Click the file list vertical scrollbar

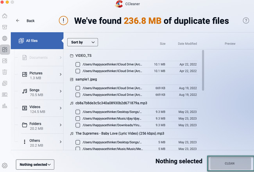pos(203,70)
